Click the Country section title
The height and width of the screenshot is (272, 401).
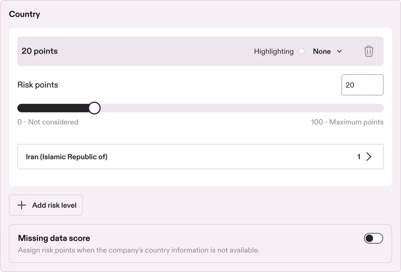[25, 14]
